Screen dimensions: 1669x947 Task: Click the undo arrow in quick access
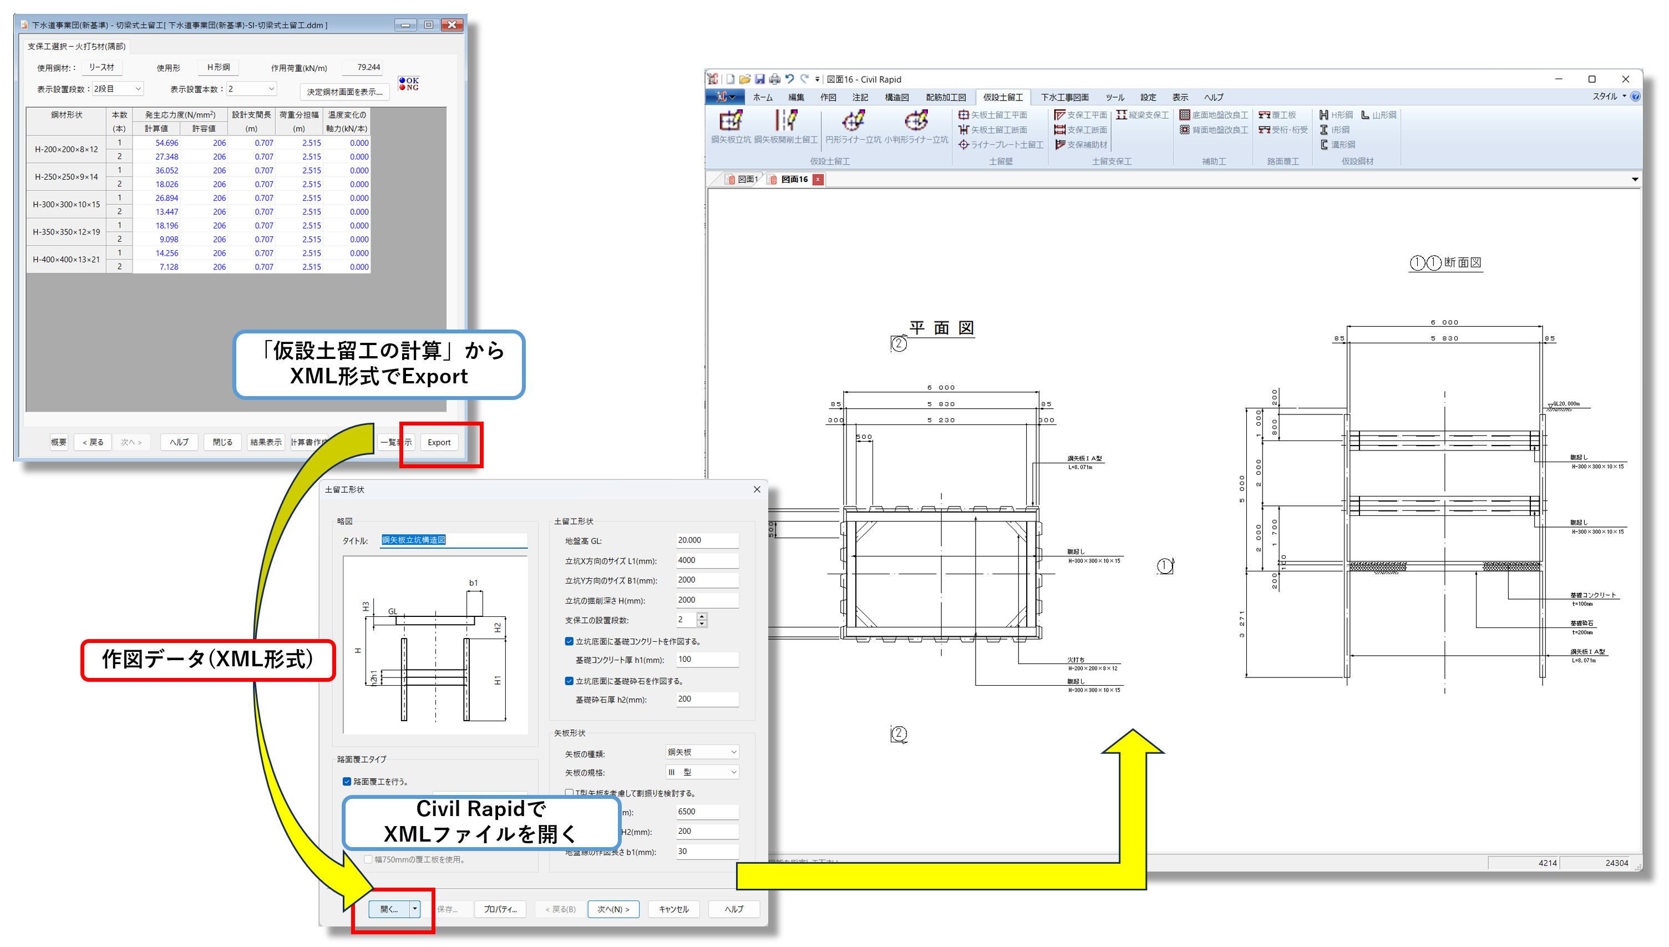789,79
